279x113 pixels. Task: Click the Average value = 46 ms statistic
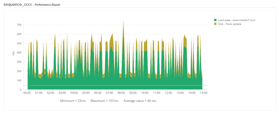140,101
